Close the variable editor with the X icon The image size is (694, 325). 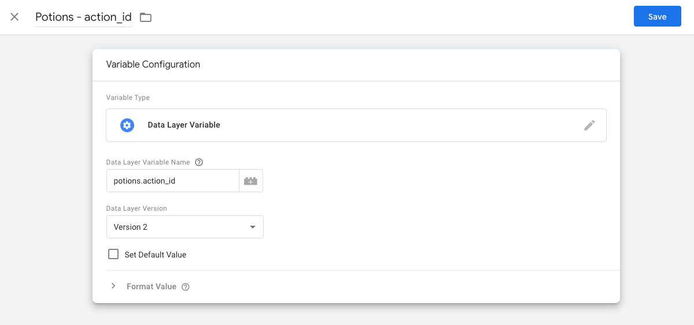coord(14,17)
